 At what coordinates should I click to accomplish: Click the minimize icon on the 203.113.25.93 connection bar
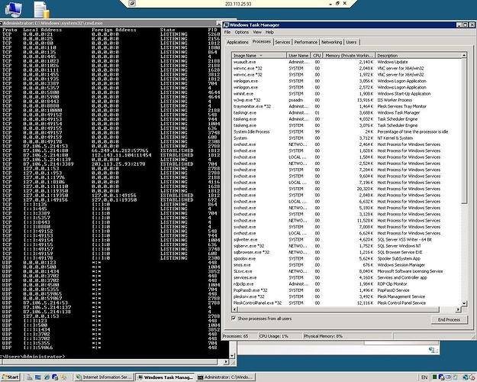click(x=330, y=4)
